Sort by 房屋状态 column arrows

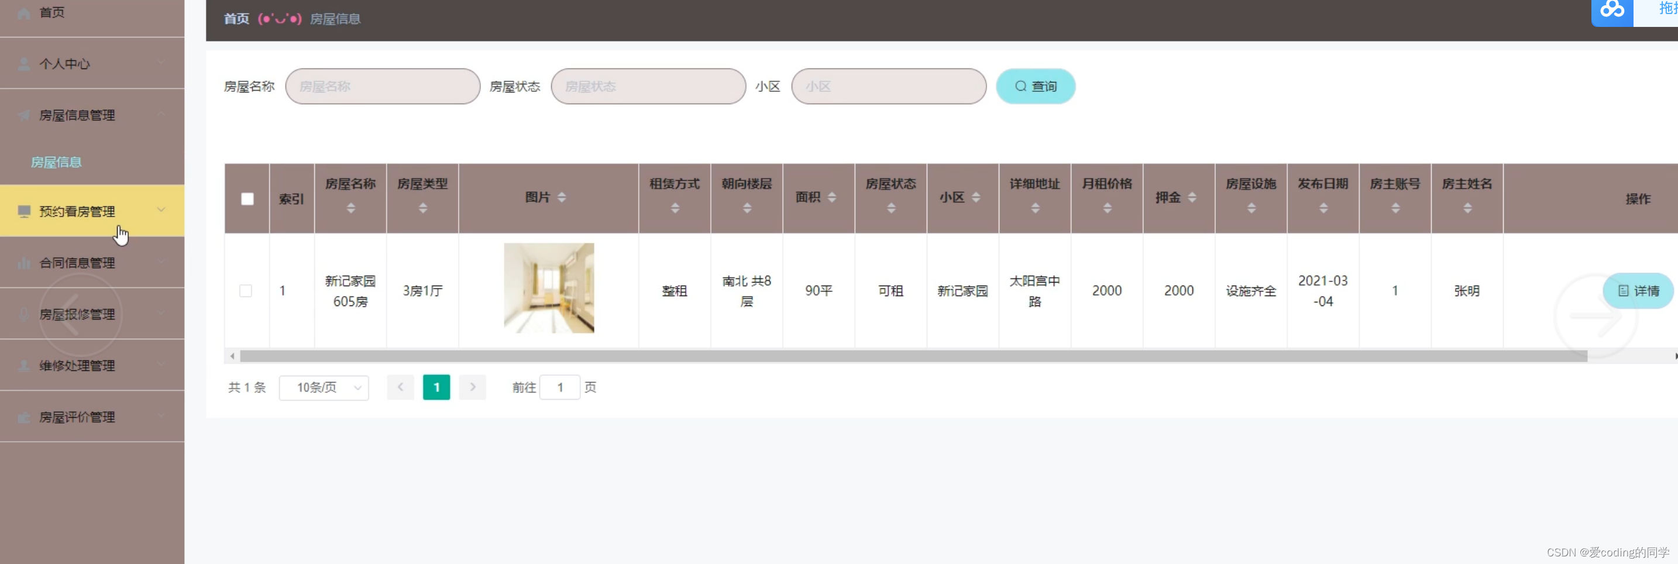pos(891,208)
